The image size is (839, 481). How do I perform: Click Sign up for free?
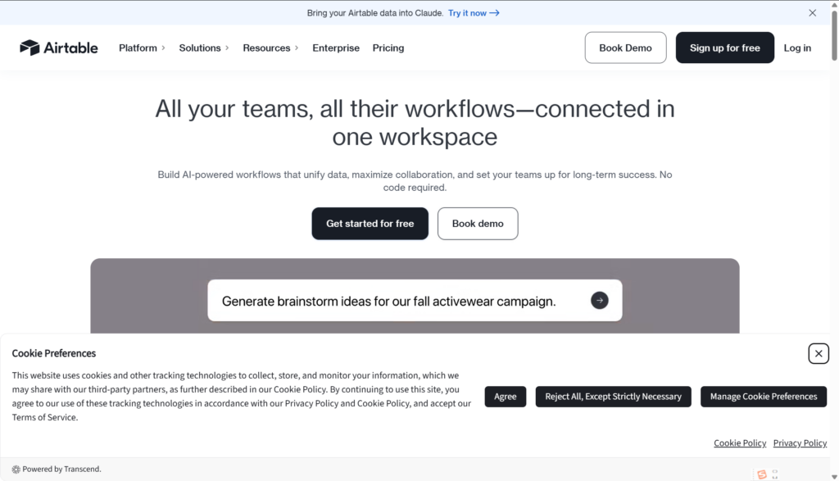(724, 48)
